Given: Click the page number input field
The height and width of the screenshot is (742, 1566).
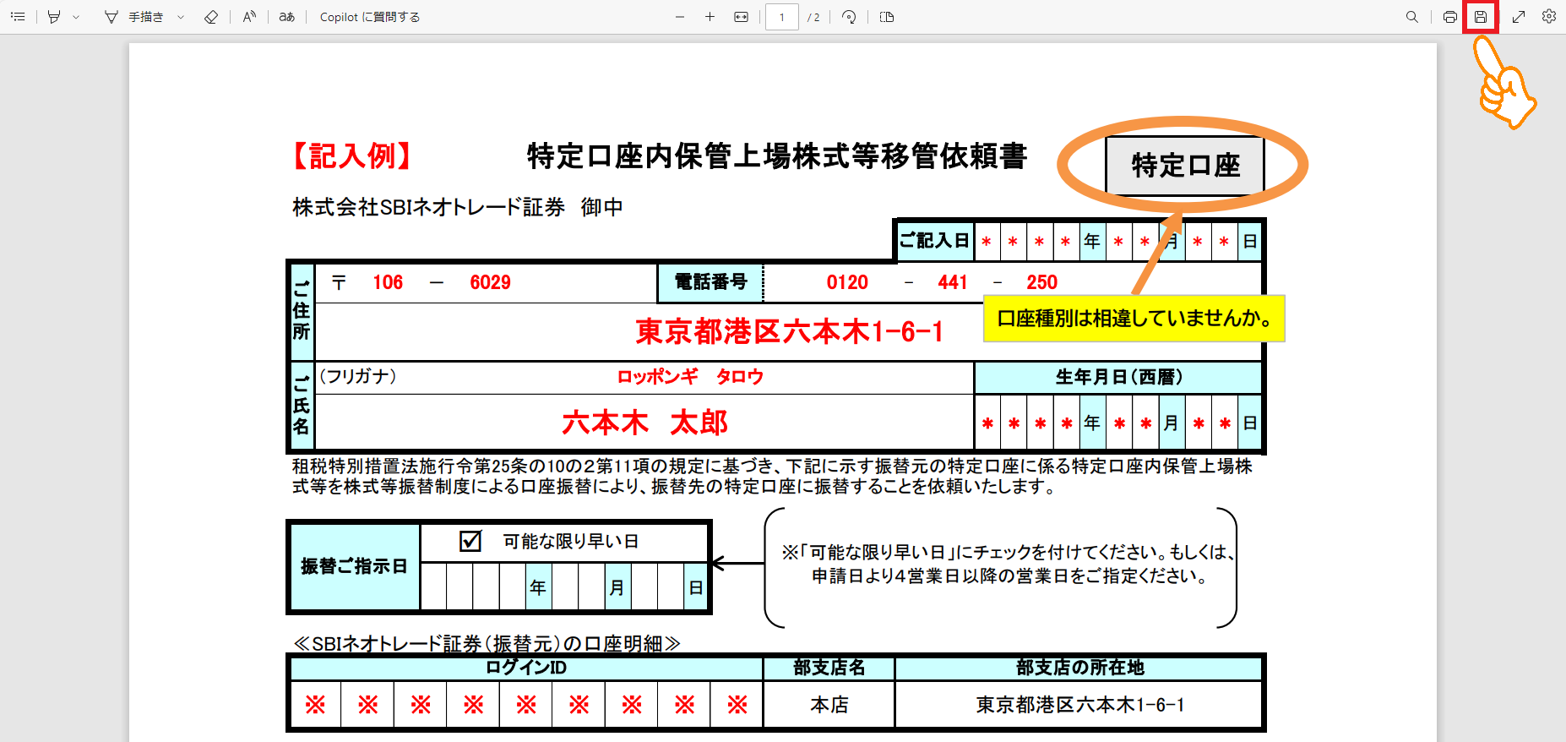Looking at the screenshot, I should pos(782,17).
